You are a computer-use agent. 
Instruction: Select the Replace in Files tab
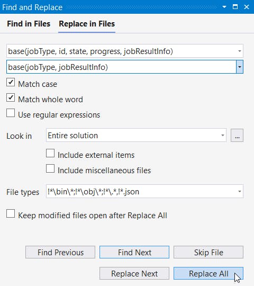coord(87,24)
